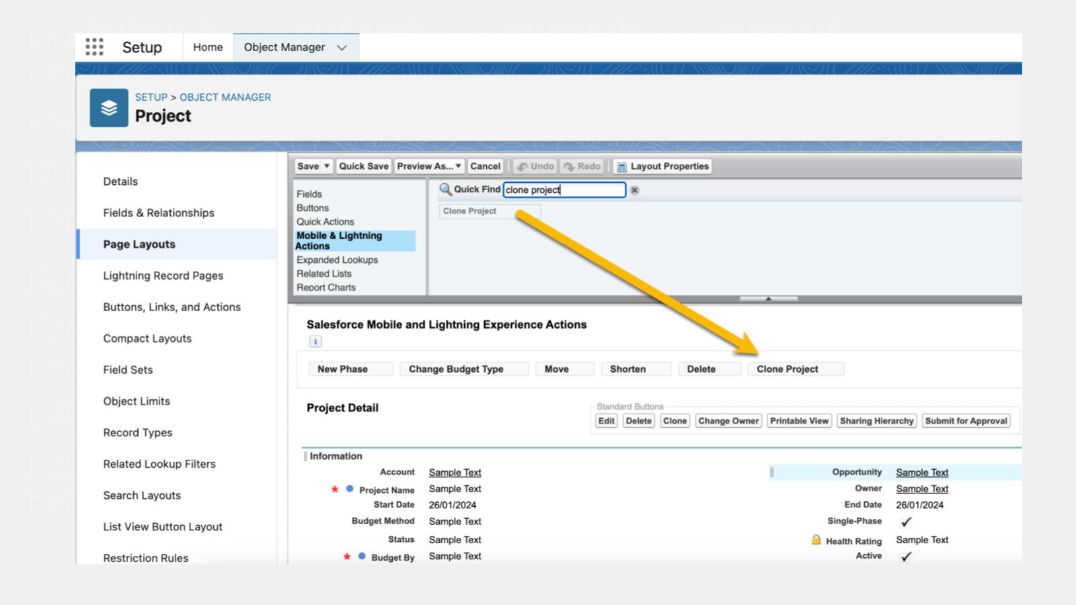Select Related Lists in palette list
This screenshot has height=605, width=1076.
[x=324, y=274]
